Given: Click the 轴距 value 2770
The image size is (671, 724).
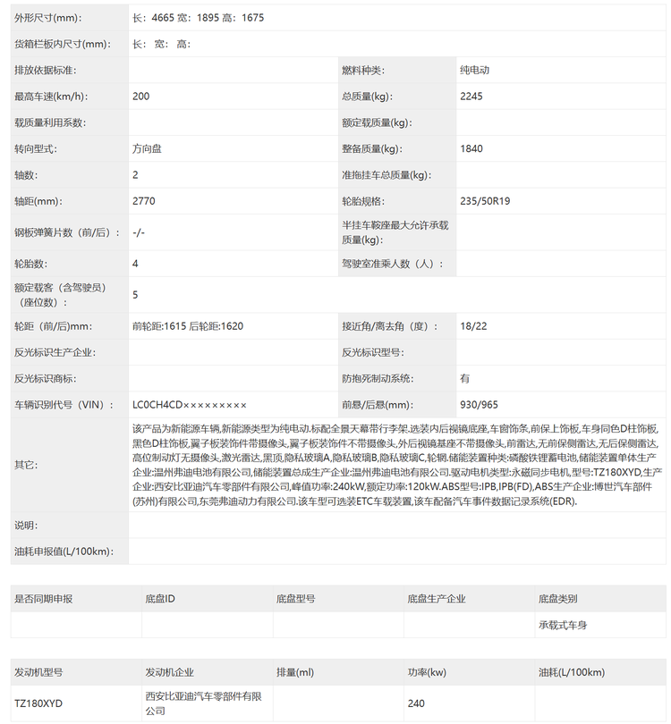Looking at the screenshot, I should [144, 201].
